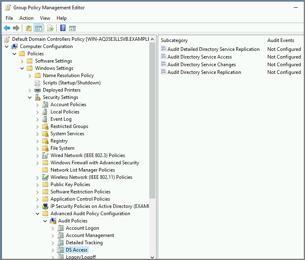Image resolution: width=305 pixels, height=260 pixels.
Task: Collapse the Advanced Audit Policy Configuration node
Action: 38,214
